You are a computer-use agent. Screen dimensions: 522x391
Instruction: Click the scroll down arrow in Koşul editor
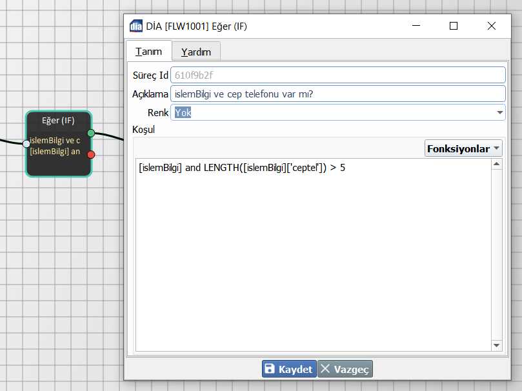(x=496, y=345)
